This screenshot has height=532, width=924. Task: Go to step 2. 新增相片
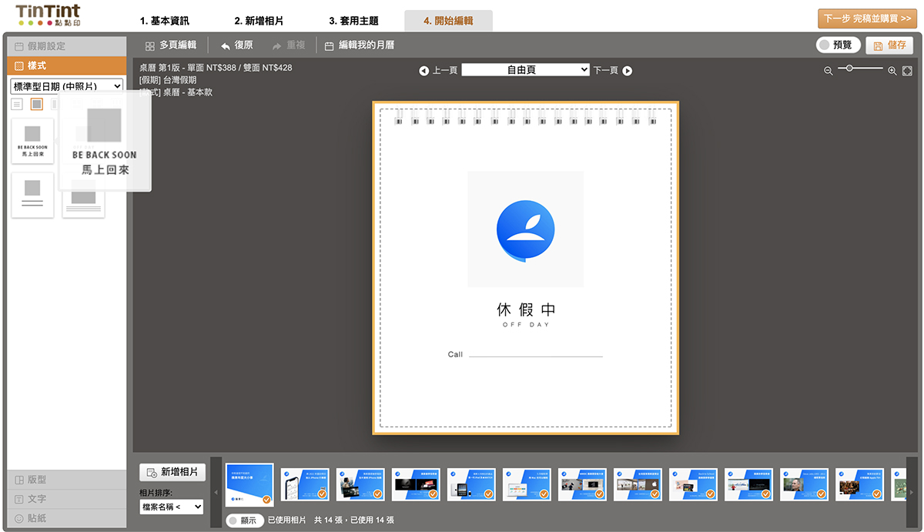click(259, 21)
